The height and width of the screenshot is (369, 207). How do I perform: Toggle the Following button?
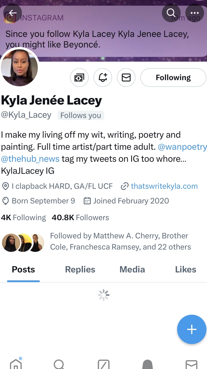tap(173, 77)
